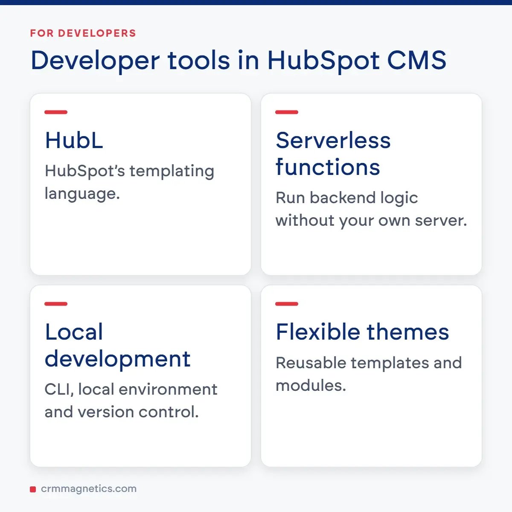This screenshot has width=512, height=512.
Task: Click the 'HubSpot's templating language.' description
Action: coord(129,182)
